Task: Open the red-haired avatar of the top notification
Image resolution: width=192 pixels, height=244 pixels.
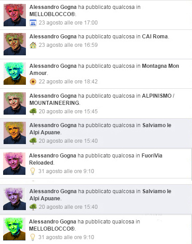Action: pyautogui.click(x=15, y=15)
